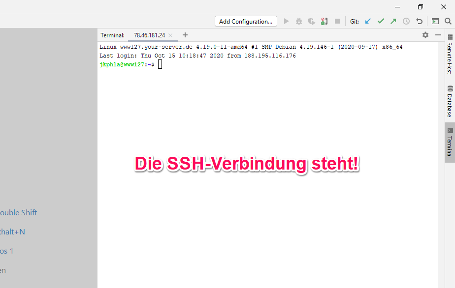This screenshot has height=288, width=455.
Task: Click the Terminal label above the session tab
Action: [x=112, y=35]
